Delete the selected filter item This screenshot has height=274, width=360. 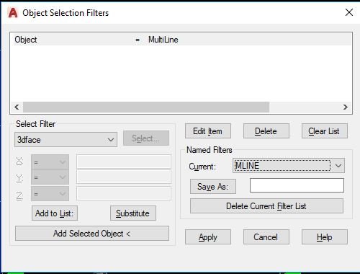(x=266, y=131)
